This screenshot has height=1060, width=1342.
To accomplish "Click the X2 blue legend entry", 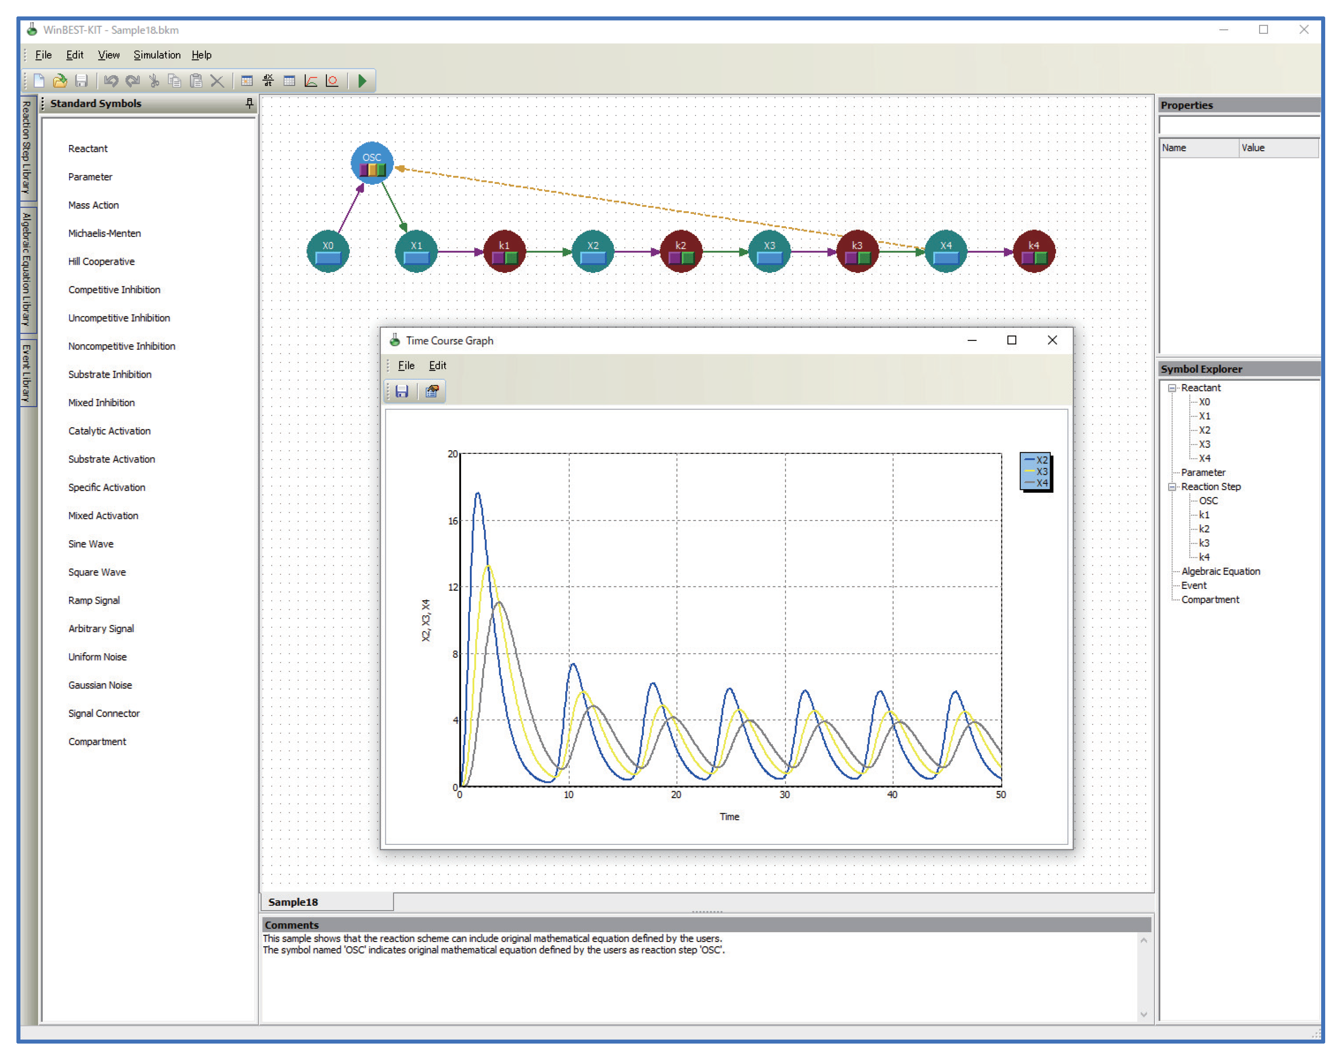I will click(x=1036, y=460).
